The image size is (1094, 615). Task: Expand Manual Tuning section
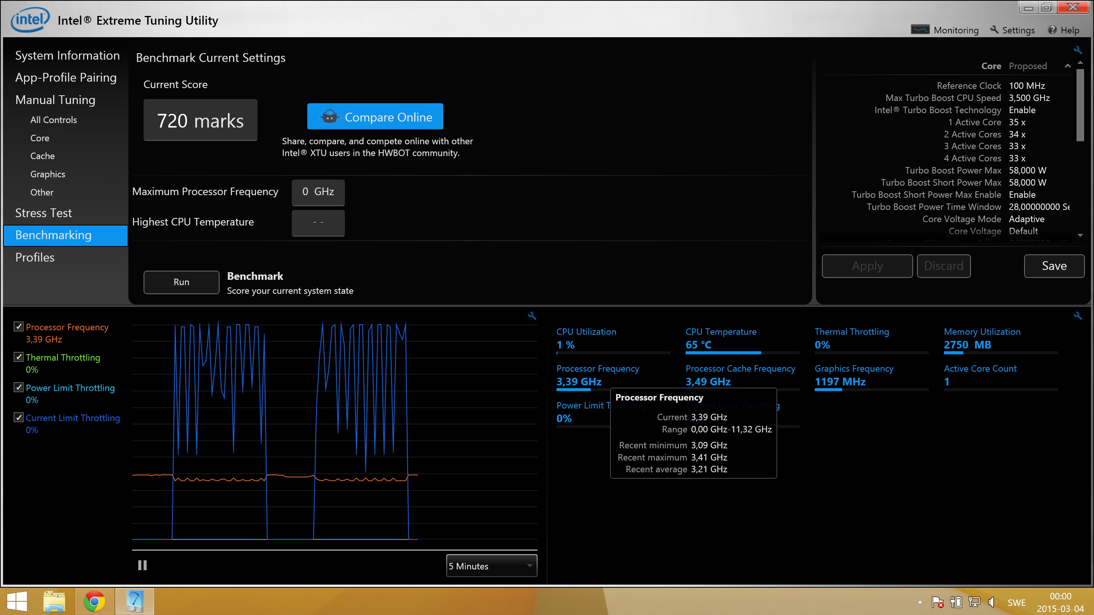pyautogui.click(x=55, y=100)
